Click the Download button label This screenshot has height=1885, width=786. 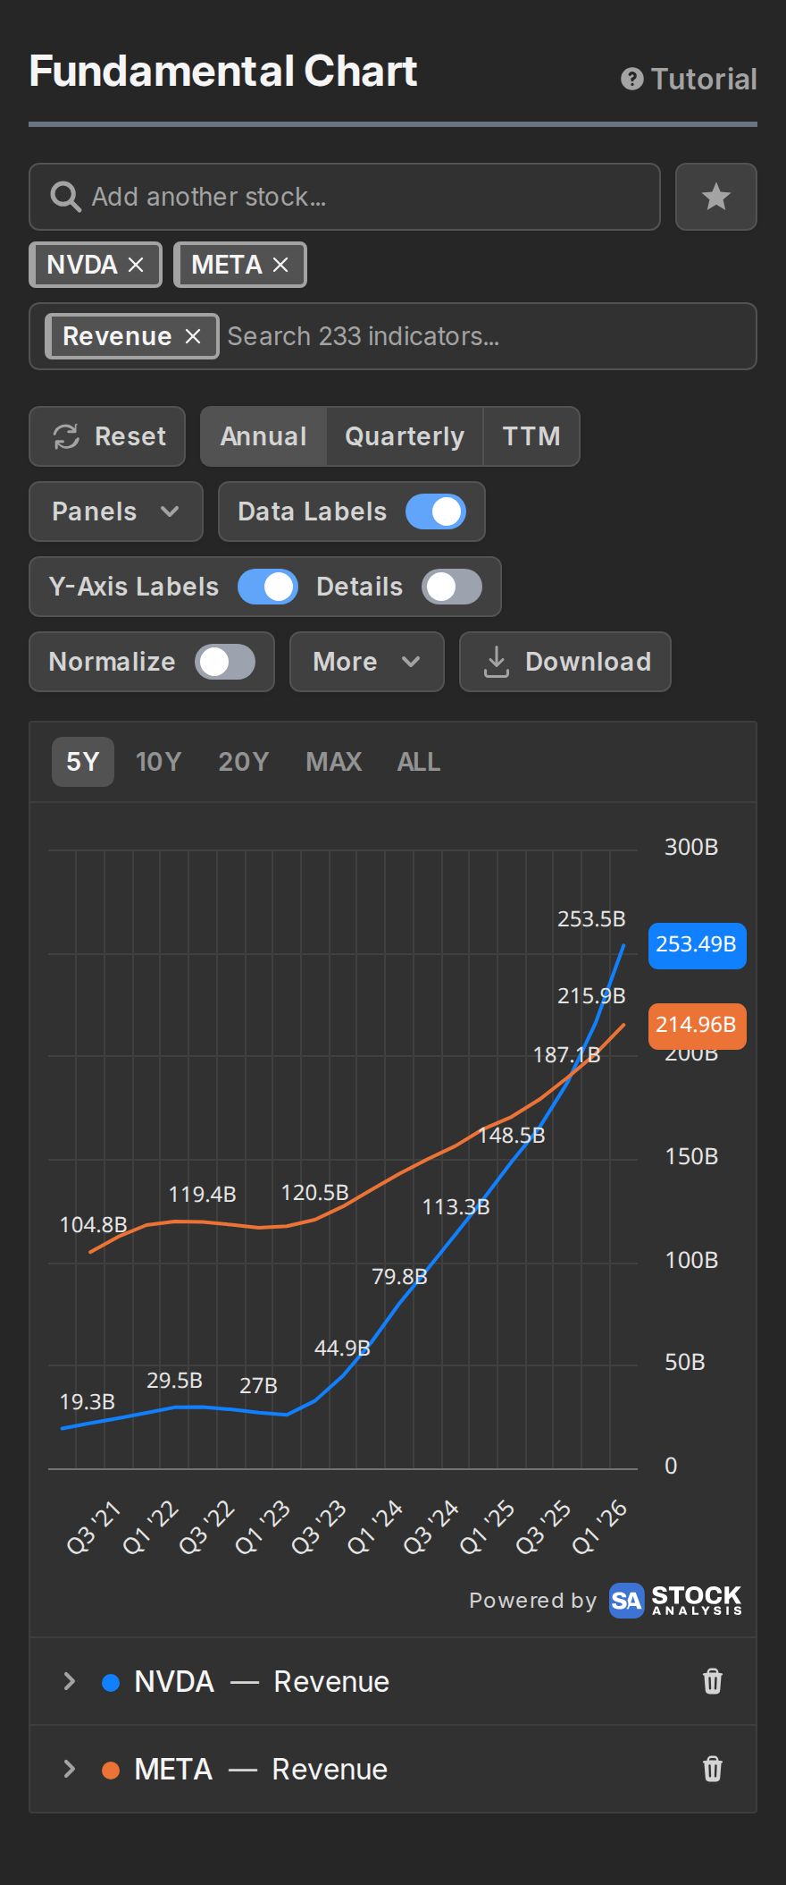588,662
